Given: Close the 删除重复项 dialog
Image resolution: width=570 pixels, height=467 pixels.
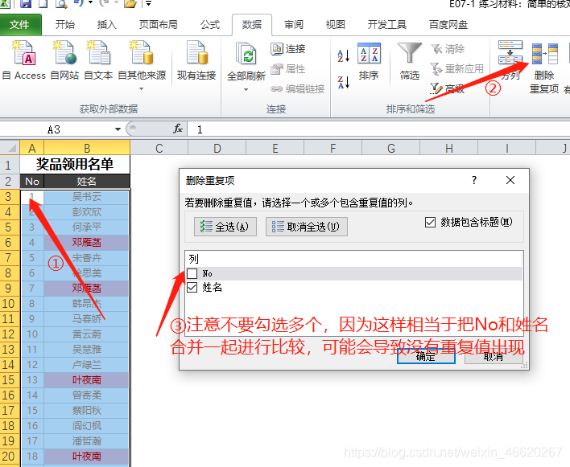Looking at the screenshot, I should [510, 180].
